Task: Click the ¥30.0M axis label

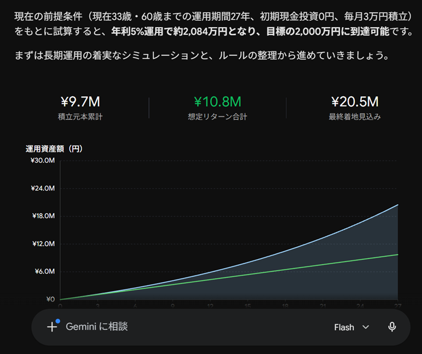Action: (43, 161)
